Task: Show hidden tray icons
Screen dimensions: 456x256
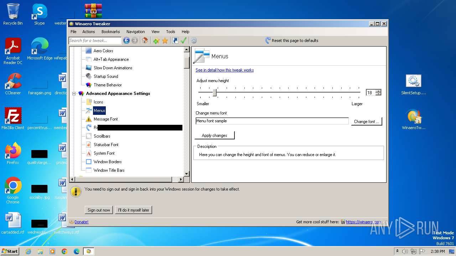Action: pos(397,251)
